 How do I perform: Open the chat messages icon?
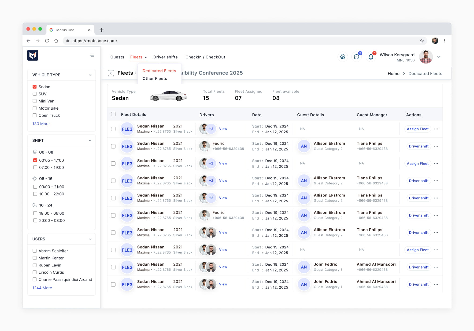pos(356,57)
